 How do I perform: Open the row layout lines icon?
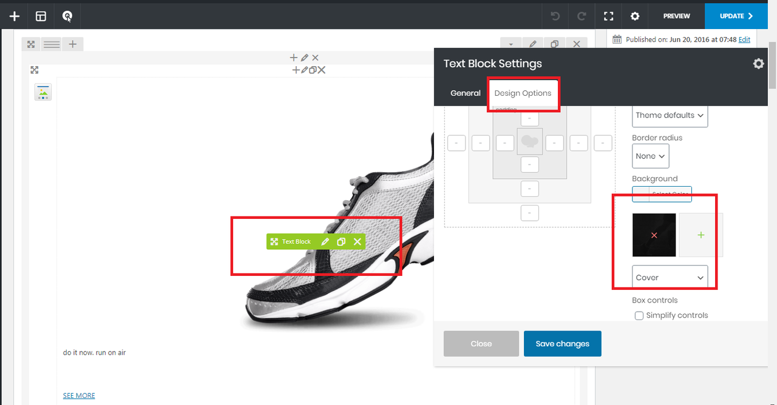click(52, 44)
